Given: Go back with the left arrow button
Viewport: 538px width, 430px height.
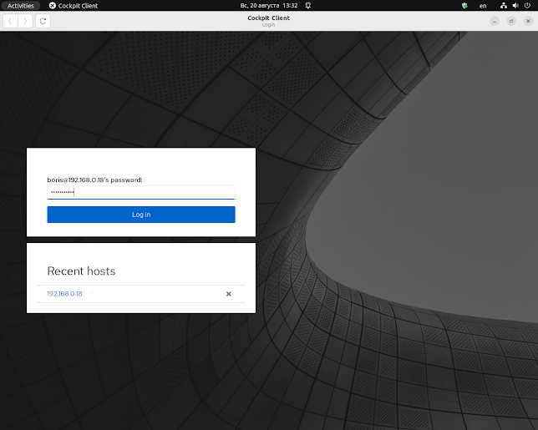Looking at the screenshot, I should tap(10, 21).
